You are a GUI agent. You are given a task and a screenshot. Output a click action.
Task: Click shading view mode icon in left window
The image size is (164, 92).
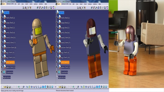tap(48, 87)
